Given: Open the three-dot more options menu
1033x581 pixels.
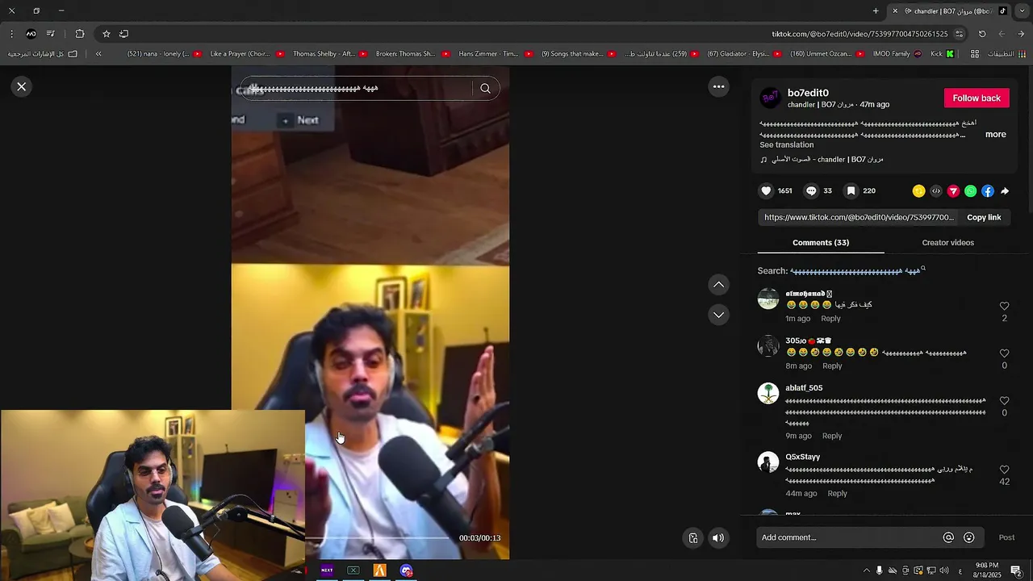Looking at the screenshot, I should coord(718,86).
